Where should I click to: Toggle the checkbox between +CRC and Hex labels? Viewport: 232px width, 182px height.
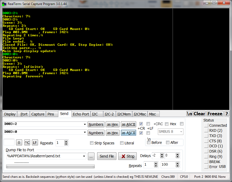click(167, 124)
